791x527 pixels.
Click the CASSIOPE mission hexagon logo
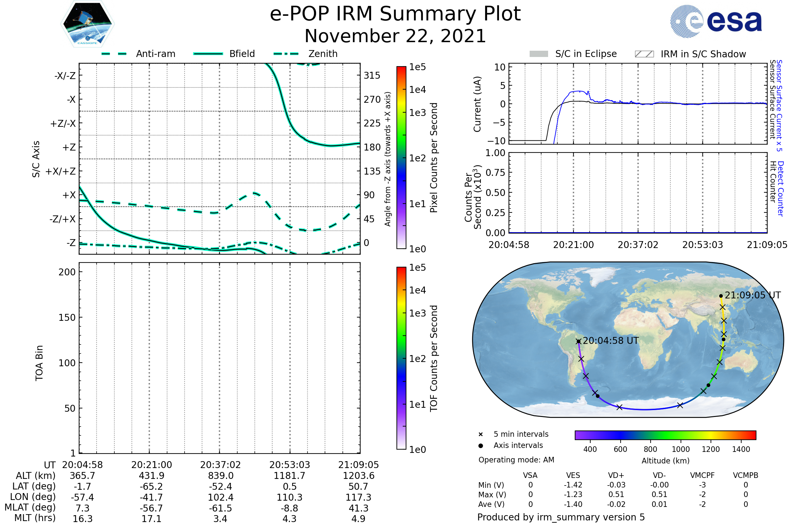point(87,24)
